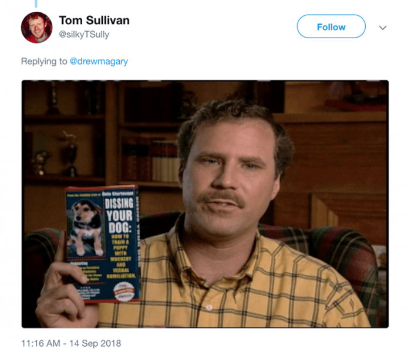Click the mustached man's face in GIF
Screen dimensions: 411x355
click(x=228, y=179)
